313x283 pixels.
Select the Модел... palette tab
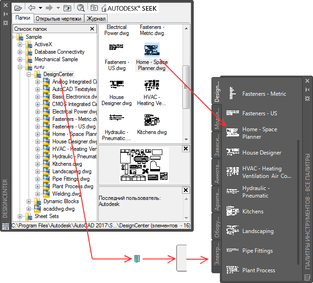217,118
